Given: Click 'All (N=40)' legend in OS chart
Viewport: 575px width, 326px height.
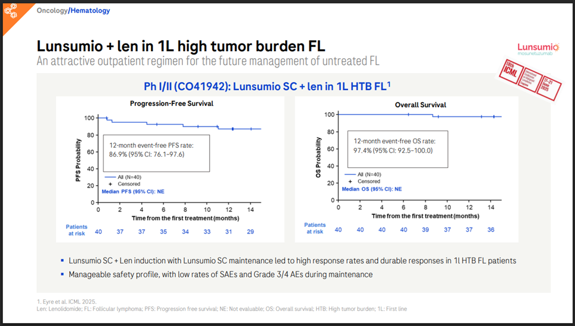Looking at the screenshot, I should 363,175.
